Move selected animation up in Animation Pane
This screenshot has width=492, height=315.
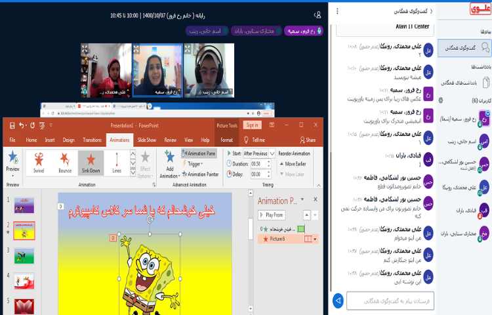tap(306, 215)
